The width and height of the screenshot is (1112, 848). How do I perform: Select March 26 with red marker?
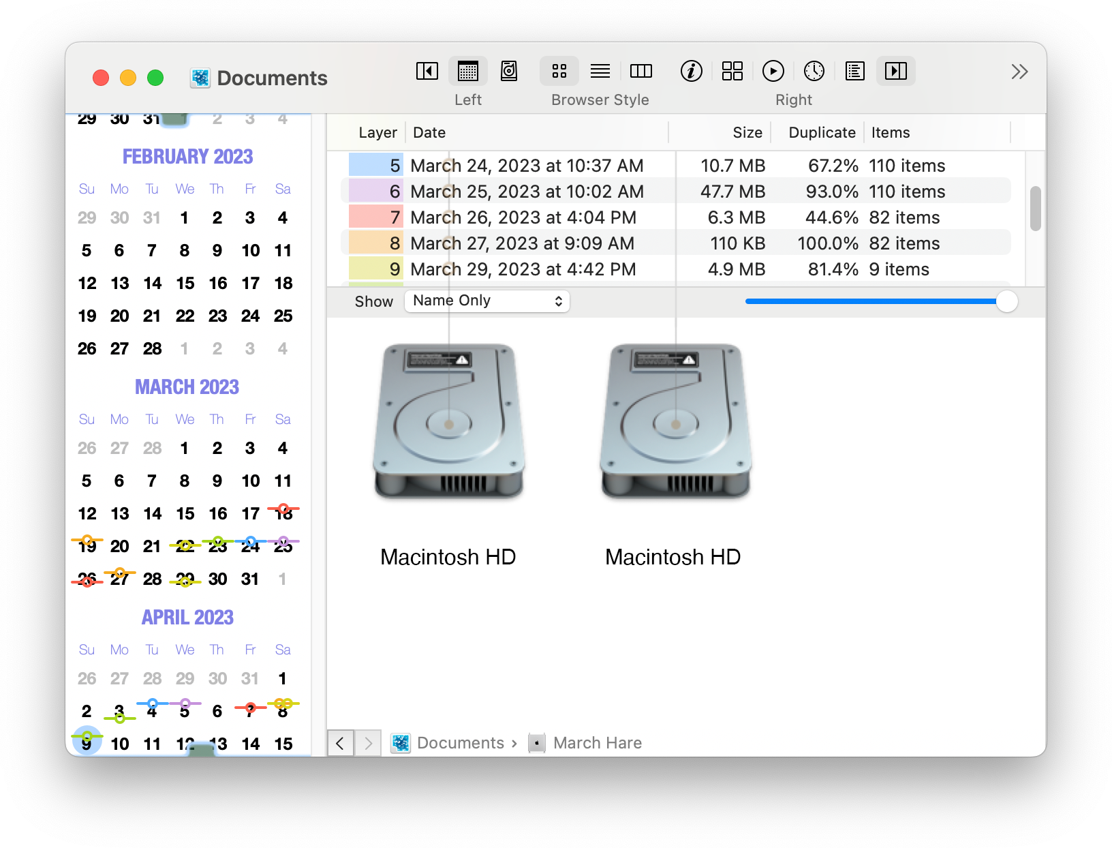click(x=87, y=579)
